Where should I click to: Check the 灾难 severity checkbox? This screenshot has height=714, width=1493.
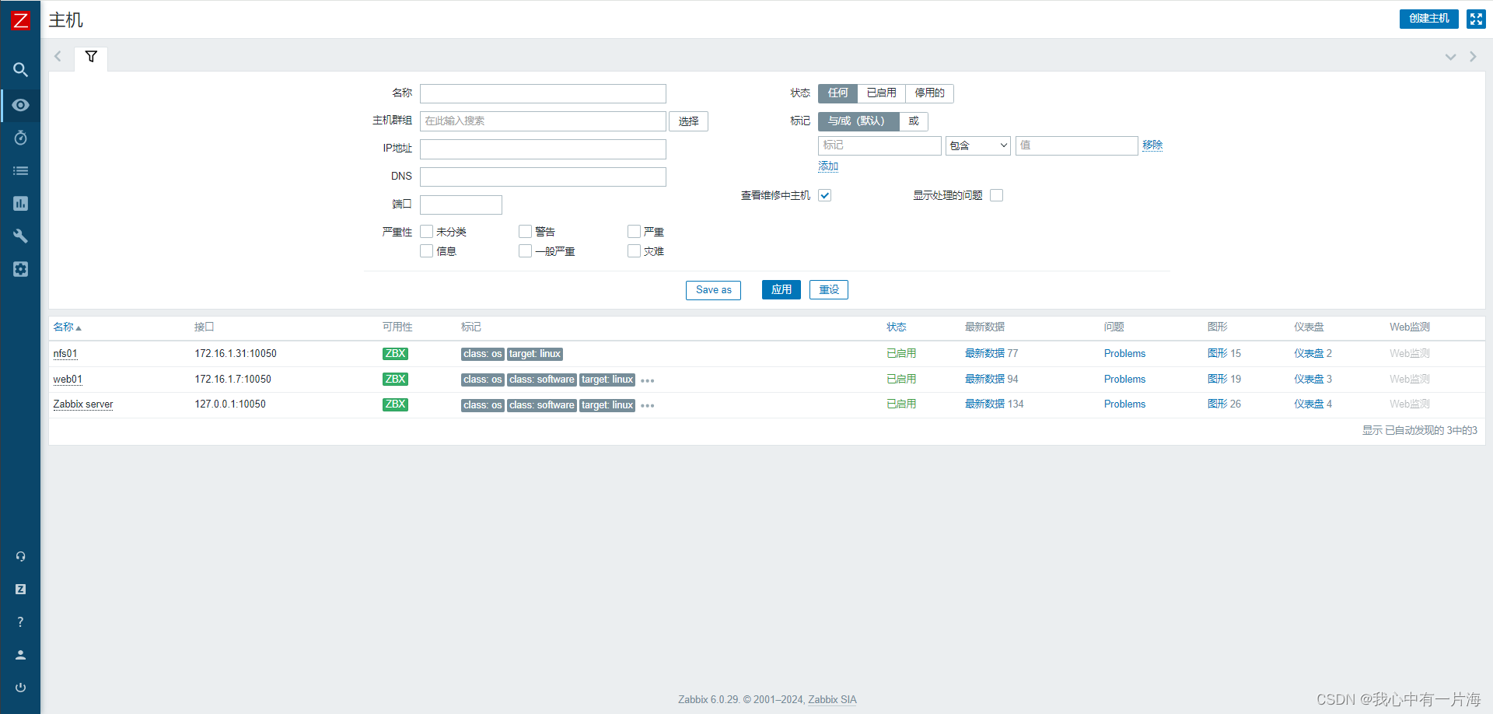click(634, 250)
